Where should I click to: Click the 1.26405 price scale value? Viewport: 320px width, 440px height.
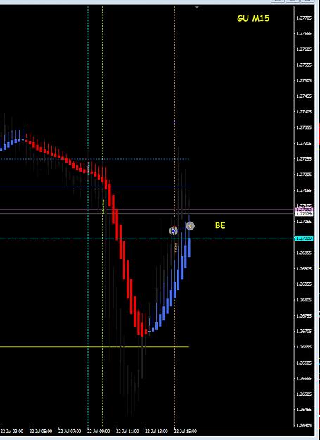coord(304,425)
